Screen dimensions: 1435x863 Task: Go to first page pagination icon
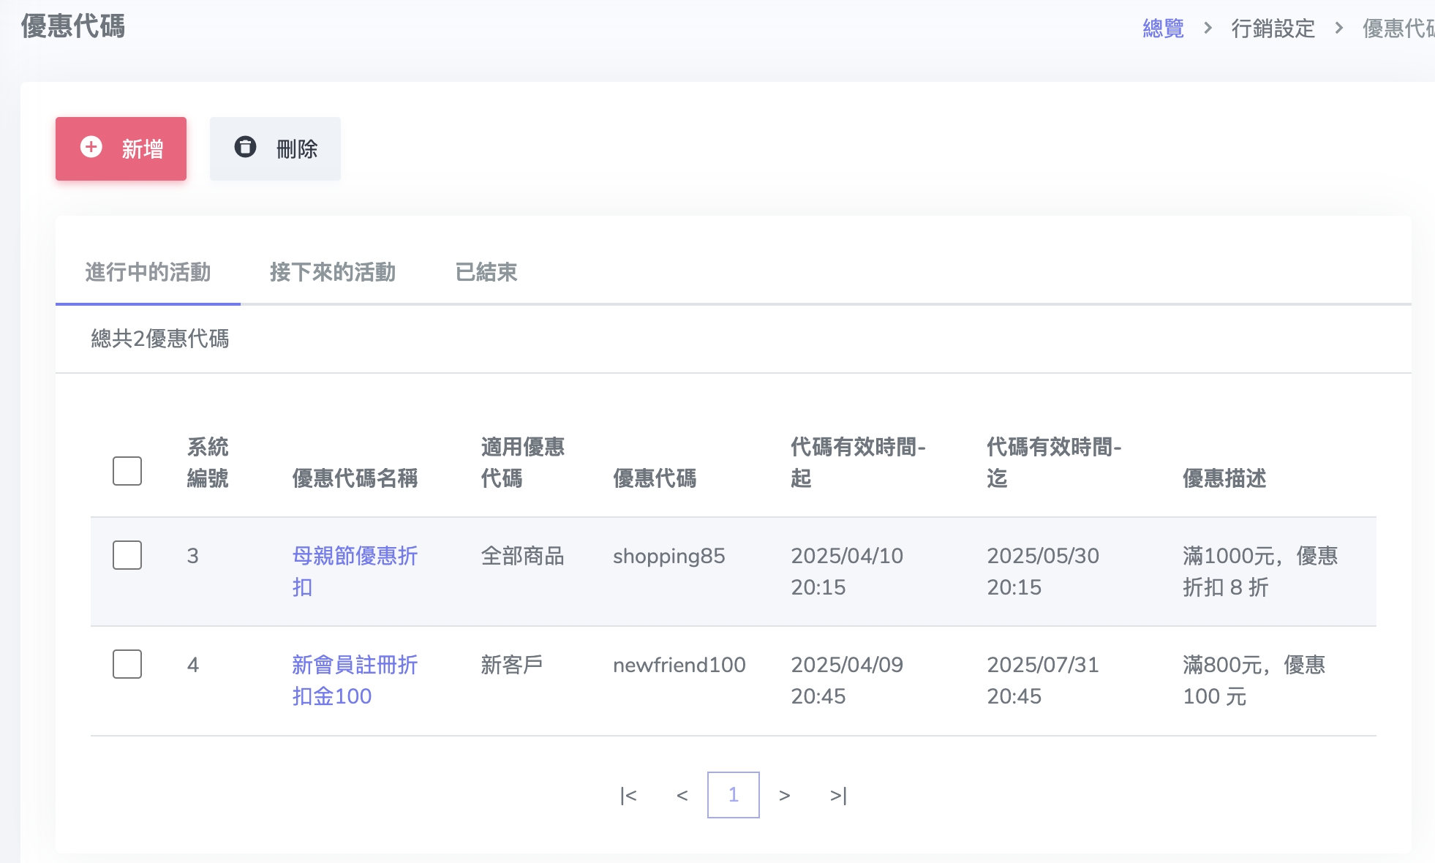[x=628, y=795]
